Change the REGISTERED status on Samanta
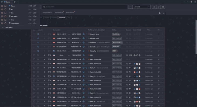The height and width of the screenshot is (107, 197). point(117,43)
